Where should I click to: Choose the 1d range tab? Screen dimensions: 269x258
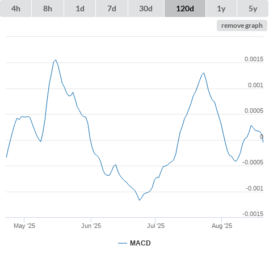(80, 9)
